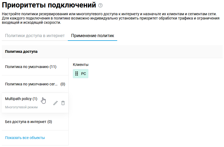
Task: Click the Приоритеты подключений page heading
Action: 49,5
